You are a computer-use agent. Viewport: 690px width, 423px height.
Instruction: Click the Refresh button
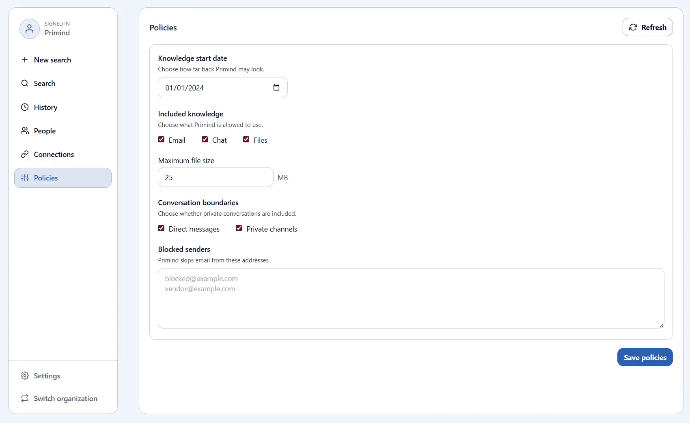pyautogui.click(x=647, y=27)
